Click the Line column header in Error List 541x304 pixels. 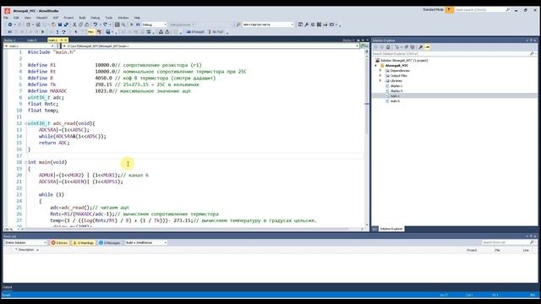pos(526,250)
